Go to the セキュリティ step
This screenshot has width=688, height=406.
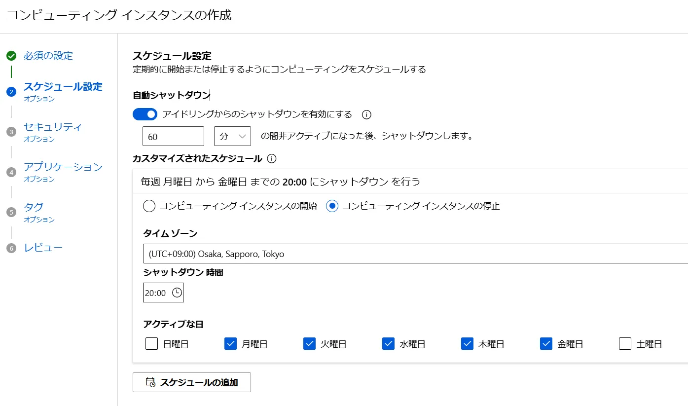pyautogui.click(x=53, y=127)
